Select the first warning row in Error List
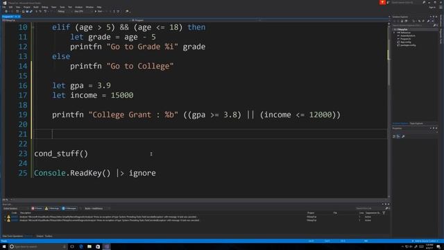 tap(196, 217)
